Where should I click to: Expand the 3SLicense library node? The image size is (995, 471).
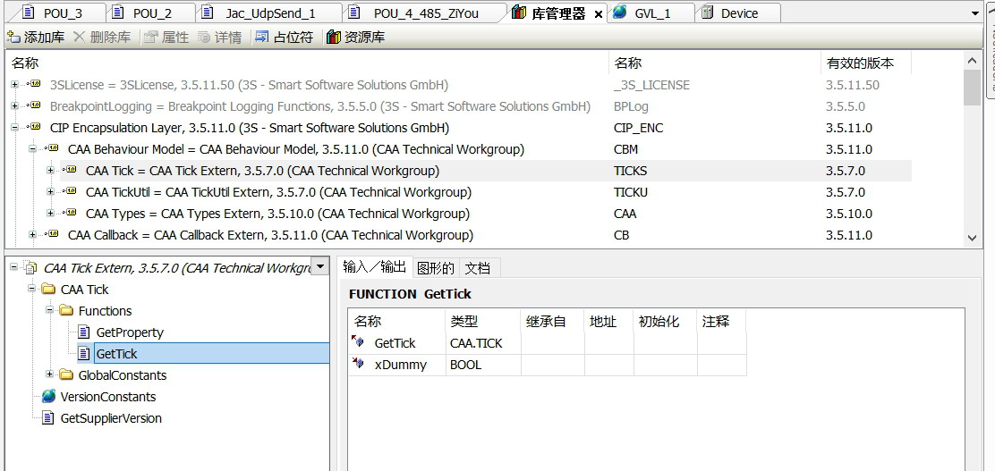[x=14, y=85]
